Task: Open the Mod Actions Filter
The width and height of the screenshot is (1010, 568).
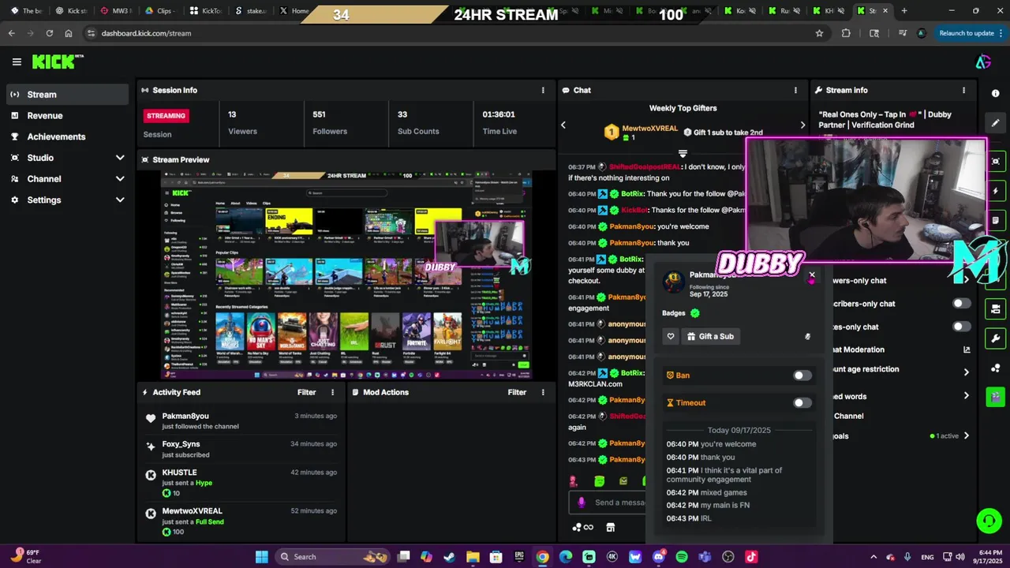Action: click(x=517, y=392)
